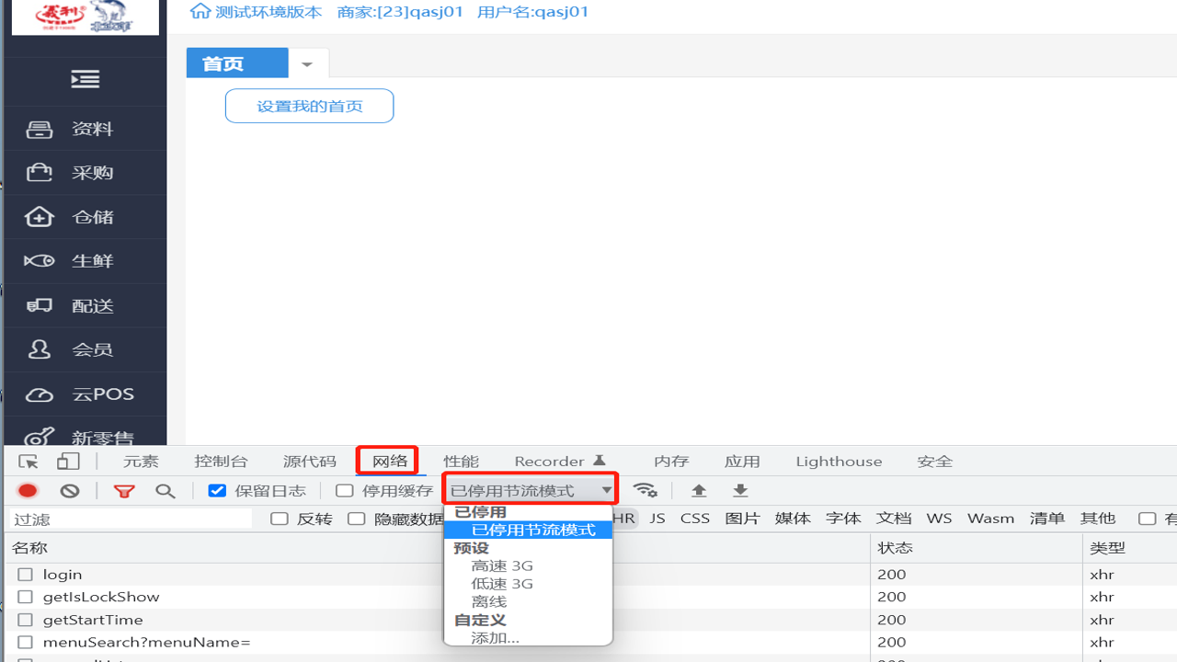Image resolution: width=1177 pixels, height=662 pixels.
Task: Click the home icon beside 测试环境版本
Action: point(200,12)
